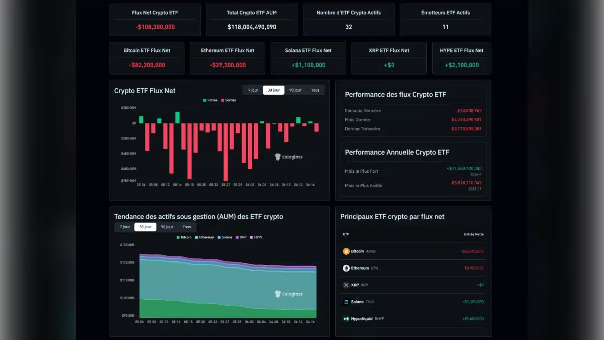Toggle the Solana legend entry in AUM chart
Screen dimensions: 604x340
pyautogui.click(x=225, y=237)
